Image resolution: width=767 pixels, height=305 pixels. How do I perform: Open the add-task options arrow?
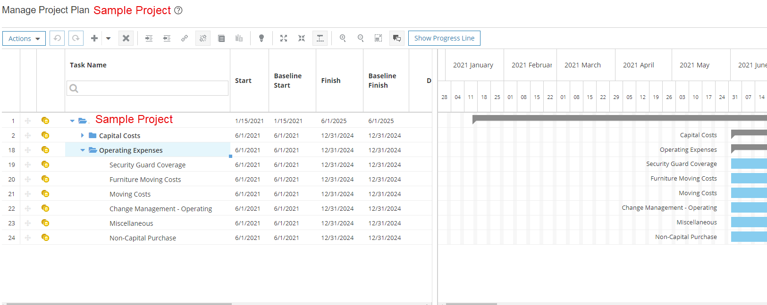(x=108, y=39)
